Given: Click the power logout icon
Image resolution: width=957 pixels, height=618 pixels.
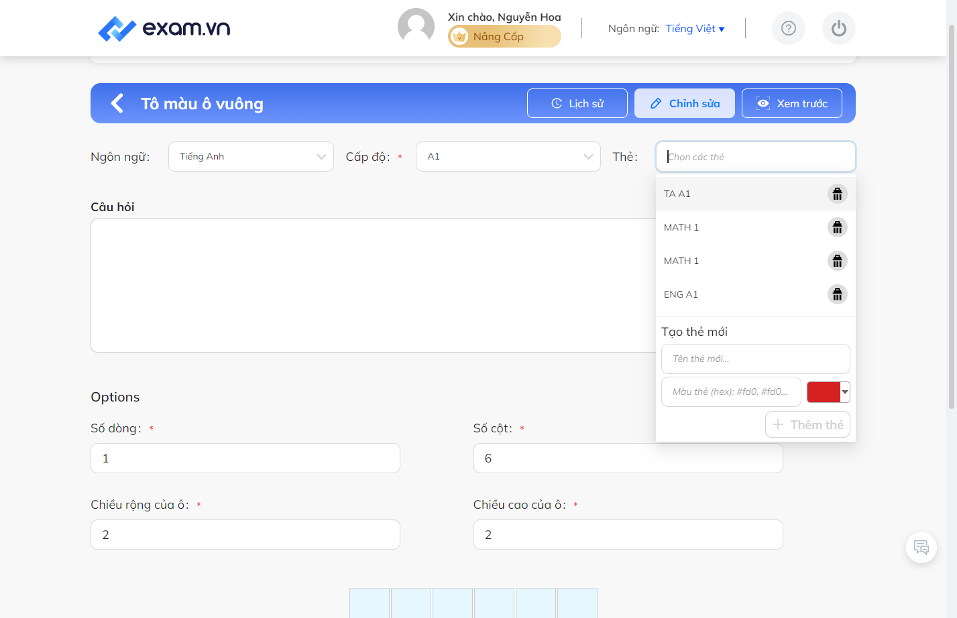Looking at the screenshot, I should [839, 28].
